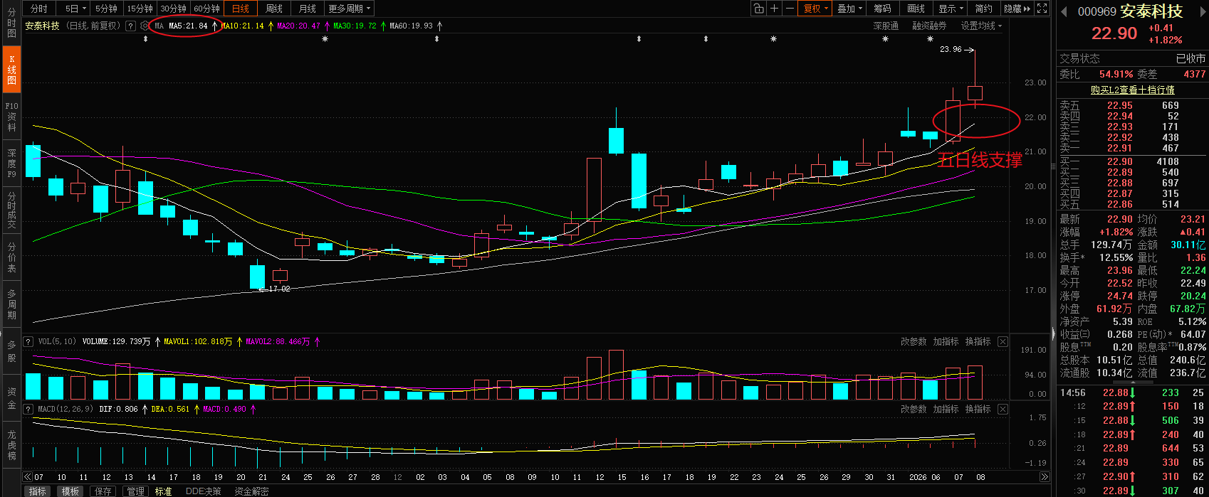Select DDE决策 template tab
This screenshot has width=1209, height=497.
pos(203,491)
